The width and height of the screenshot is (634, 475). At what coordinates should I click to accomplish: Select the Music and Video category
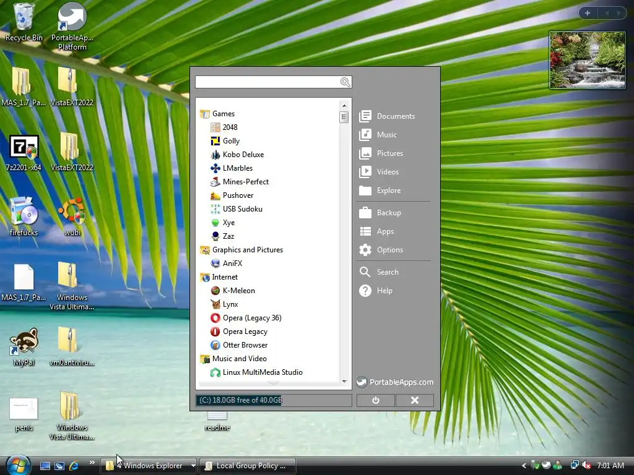233,359
